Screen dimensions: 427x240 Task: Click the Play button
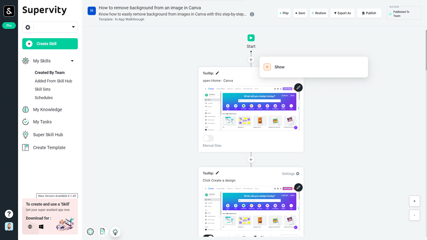tap(284, 13)
